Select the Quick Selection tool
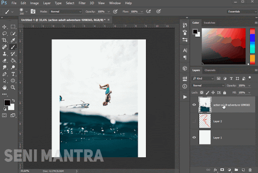The image size is (258, 173). coord(13,34)
